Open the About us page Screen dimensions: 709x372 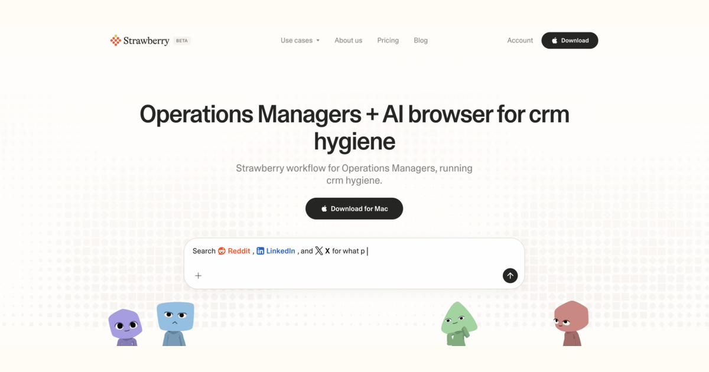[349, 40]
